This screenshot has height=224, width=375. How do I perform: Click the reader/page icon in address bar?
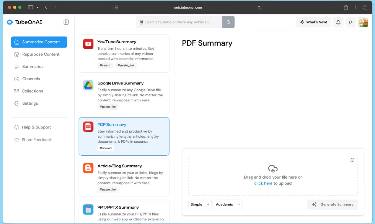(117, 7)
